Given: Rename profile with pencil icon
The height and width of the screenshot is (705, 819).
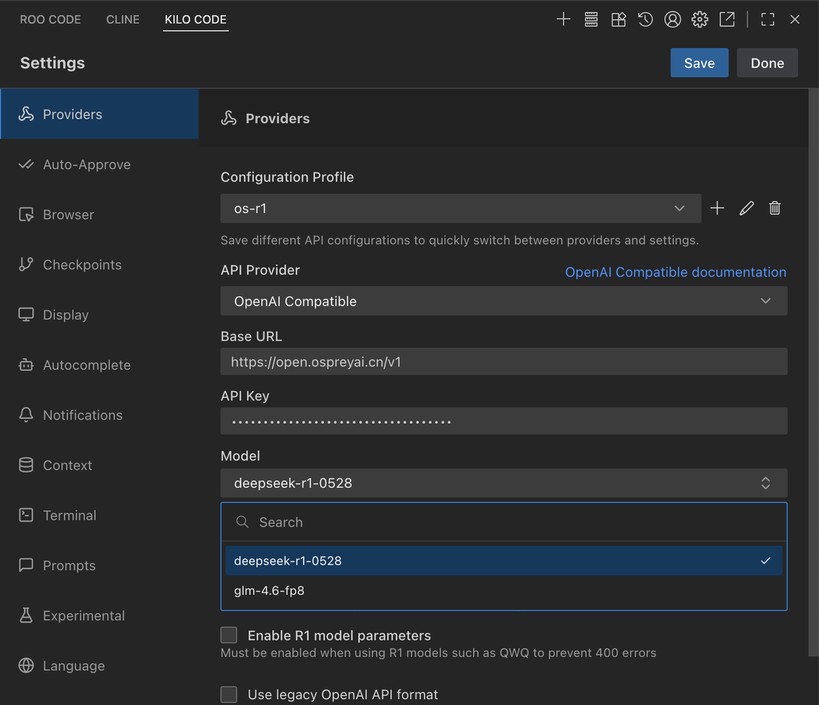Looking at the screenshot, I should click(746, 209).
